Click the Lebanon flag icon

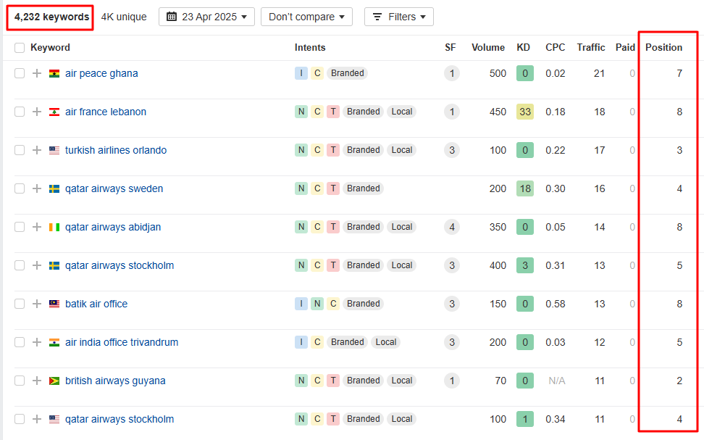point(54,112)
